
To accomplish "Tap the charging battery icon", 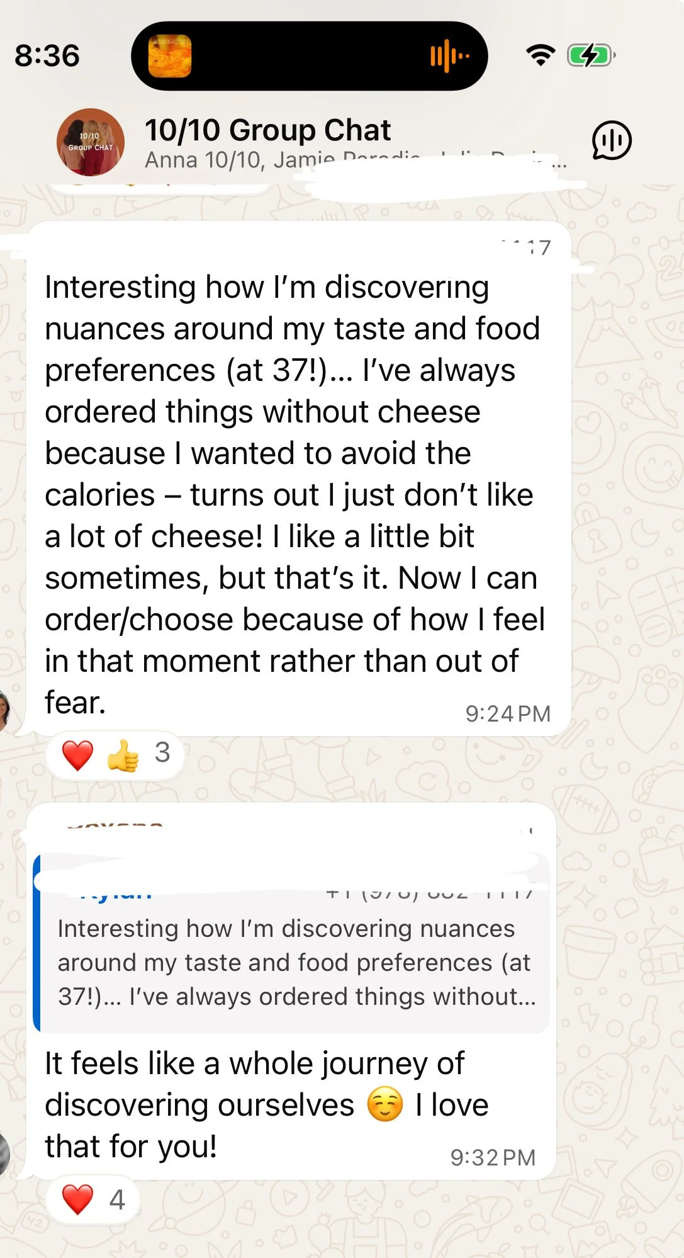I will [x=591, y=56].
